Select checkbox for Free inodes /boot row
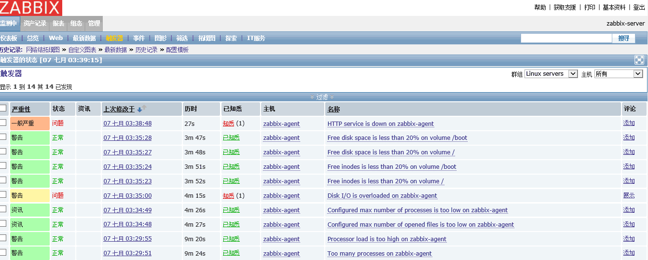The image size is (648, 260). pos(3,166)
